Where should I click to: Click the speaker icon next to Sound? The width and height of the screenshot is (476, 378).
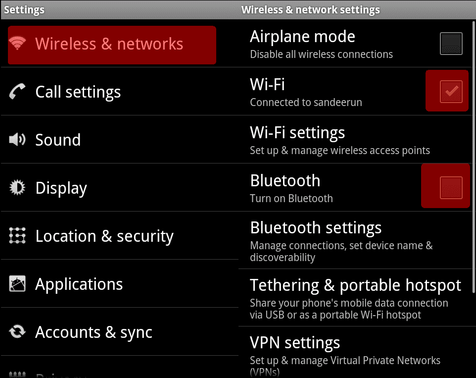[17, 140]
